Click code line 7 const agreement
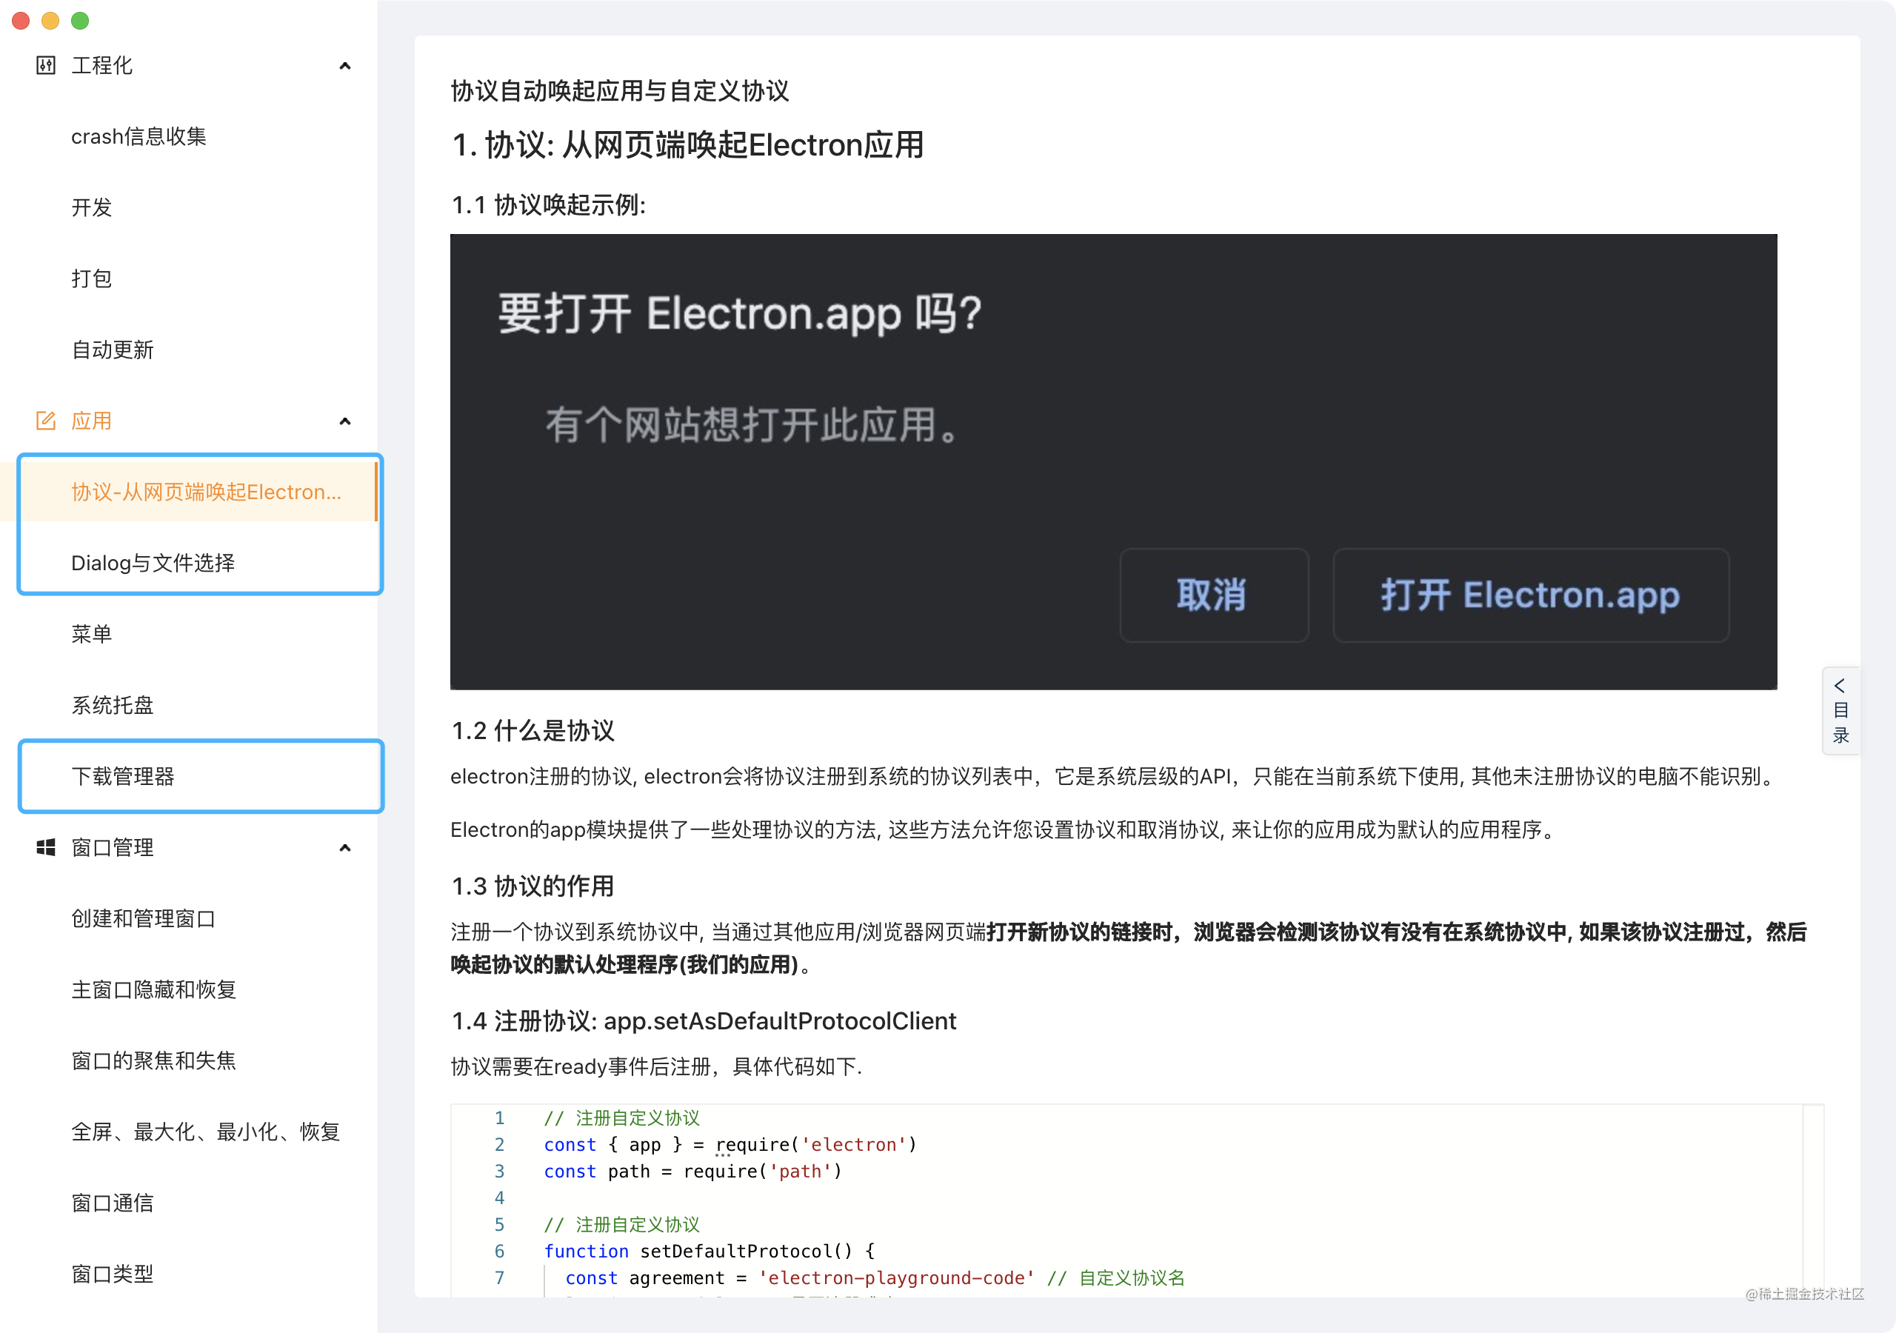Image resolution: width=1896 pixels, height=1333 pixels. coord(875,1277)
